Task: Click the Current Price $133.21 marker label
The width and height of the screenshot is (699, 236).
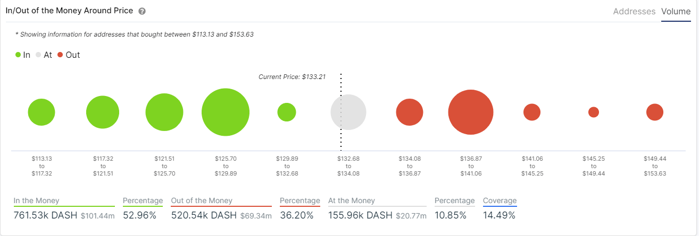Action: click(292, 77)
